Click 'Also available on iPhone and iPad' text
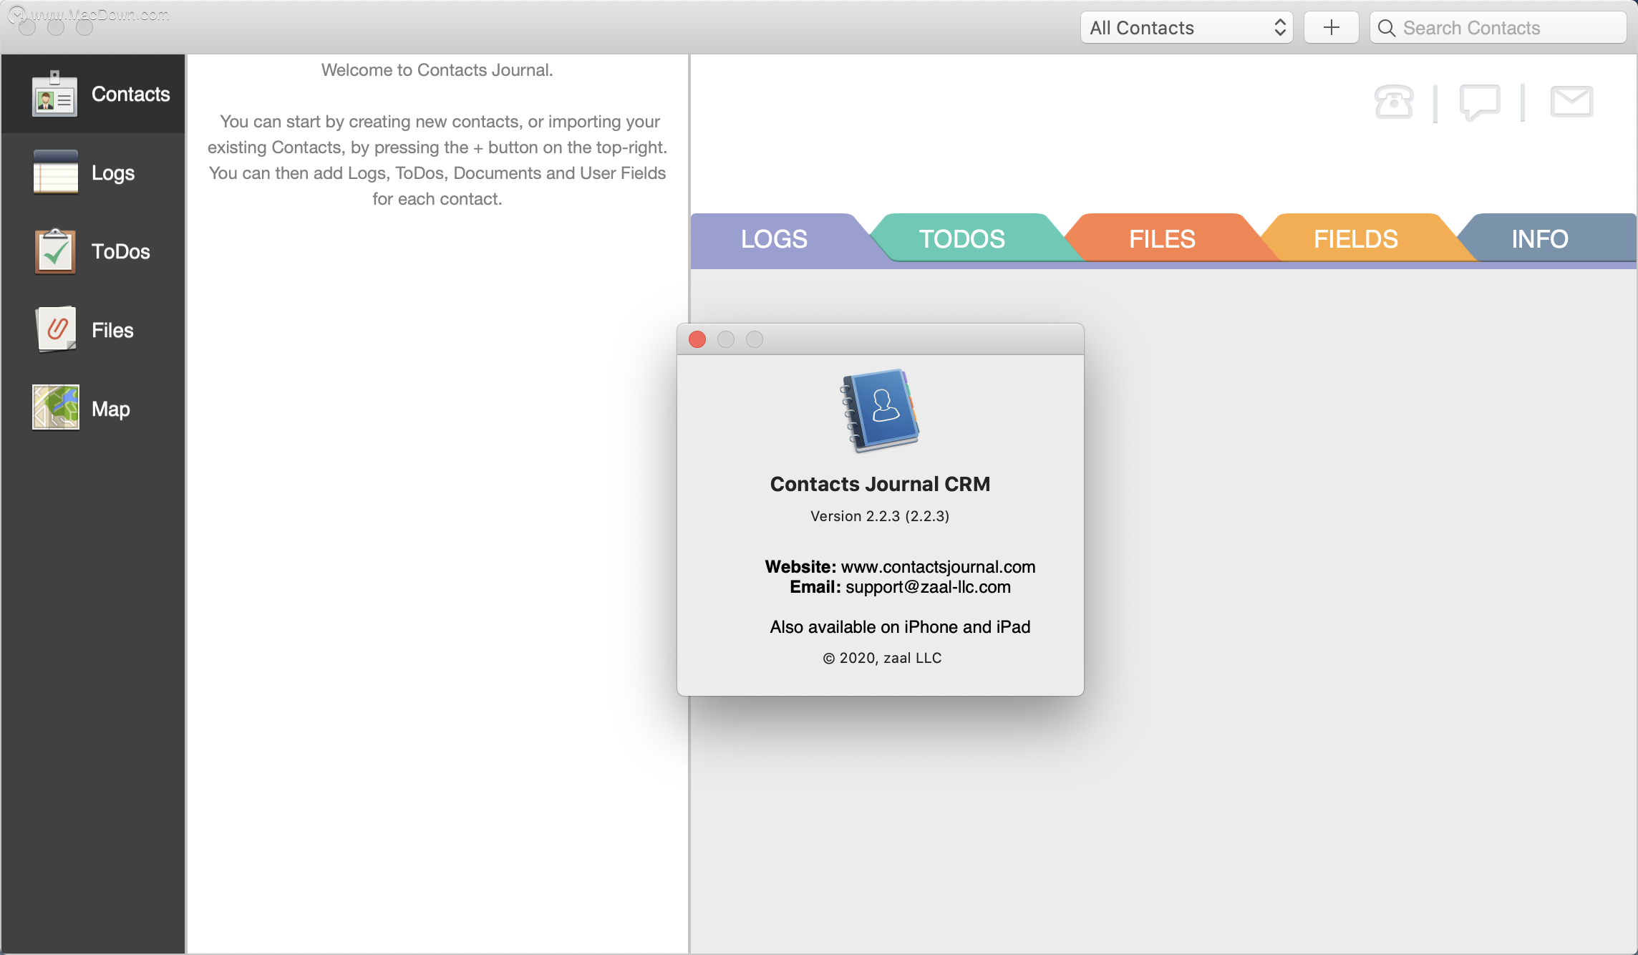 [x=900, y=627]
